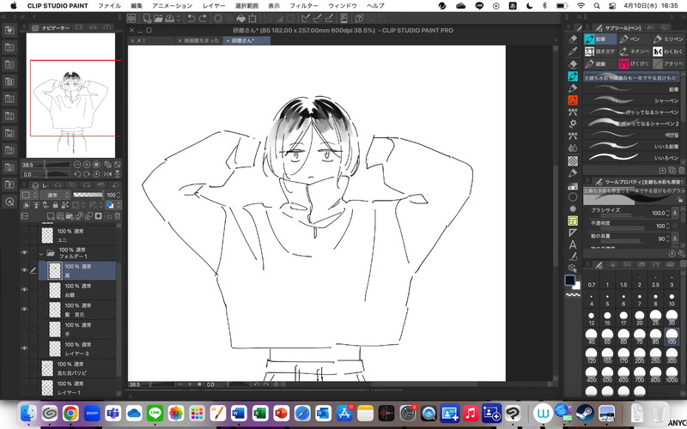Open the レイヤー menu
Viewport: 687px width, 429px height.
coord(214,6)
